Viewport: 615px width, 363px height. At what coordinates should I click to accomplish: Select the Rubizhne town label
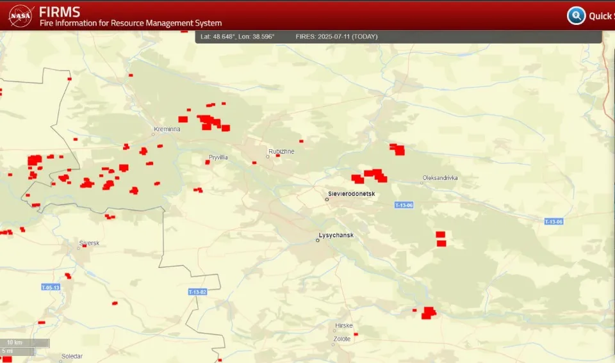point(281,151)
